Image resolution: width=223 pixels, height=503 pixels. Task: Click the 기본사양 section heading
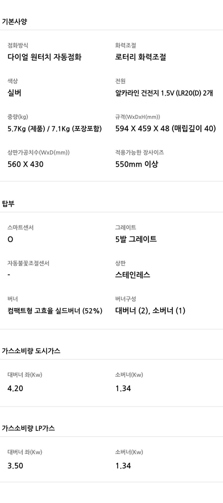pyautogui.click(x=14, y=22)
